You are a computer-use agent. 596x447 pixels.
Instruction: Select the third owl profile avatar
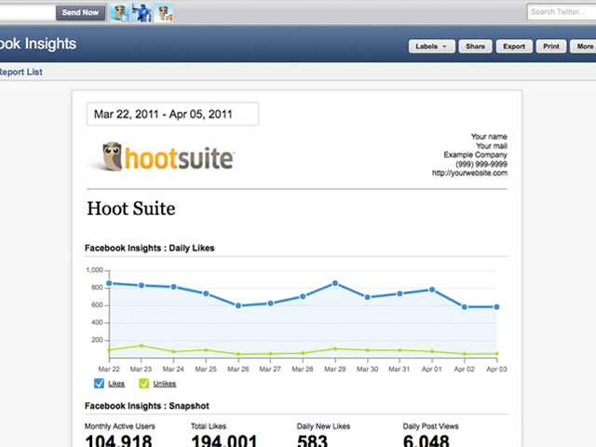coord(164,12)
